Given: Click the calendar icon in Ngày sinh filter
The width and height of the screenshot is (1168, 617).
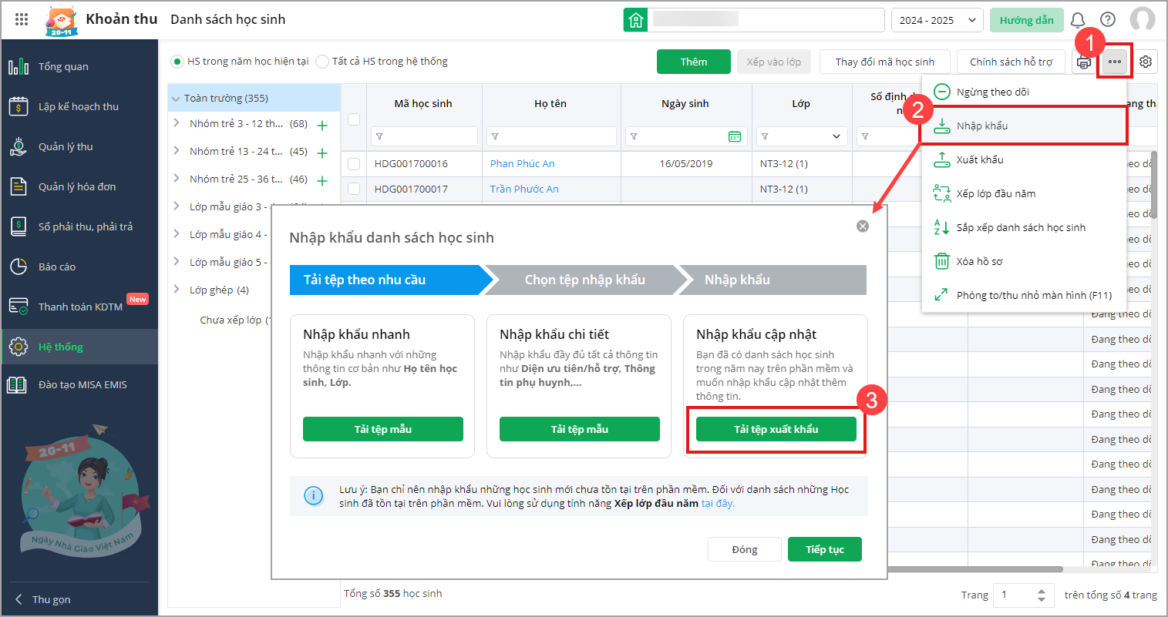Looking at the screenshot, I should coord(735,136).
